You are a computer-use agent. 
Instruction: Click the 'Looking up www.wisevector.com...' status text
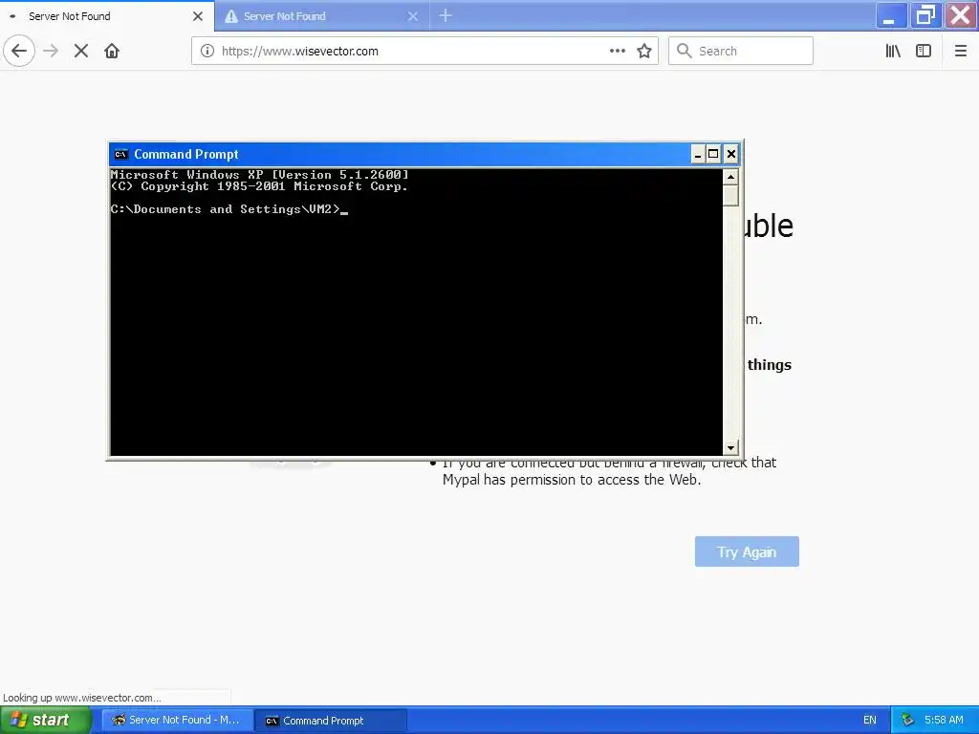tap(82, 698)
